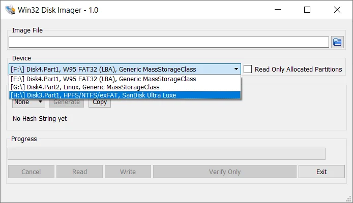Viewport: 353px width, 203px height.
Task: Click the Write button
Action: click(x=128, y=172)
